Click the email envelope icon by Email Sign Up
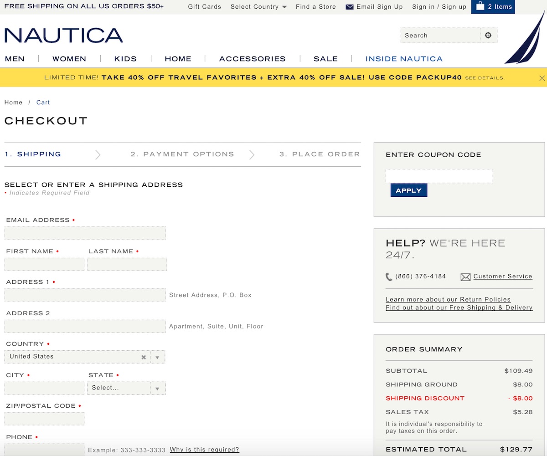Screen dimensions: 547x456 click(x=350, y=7)
